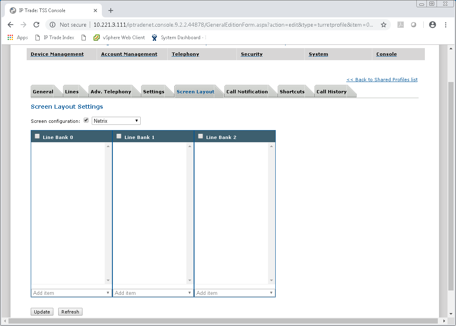
Task: Open the Chrome Apps grid icon
Action: pyautogui.click(x=10, y=37)
